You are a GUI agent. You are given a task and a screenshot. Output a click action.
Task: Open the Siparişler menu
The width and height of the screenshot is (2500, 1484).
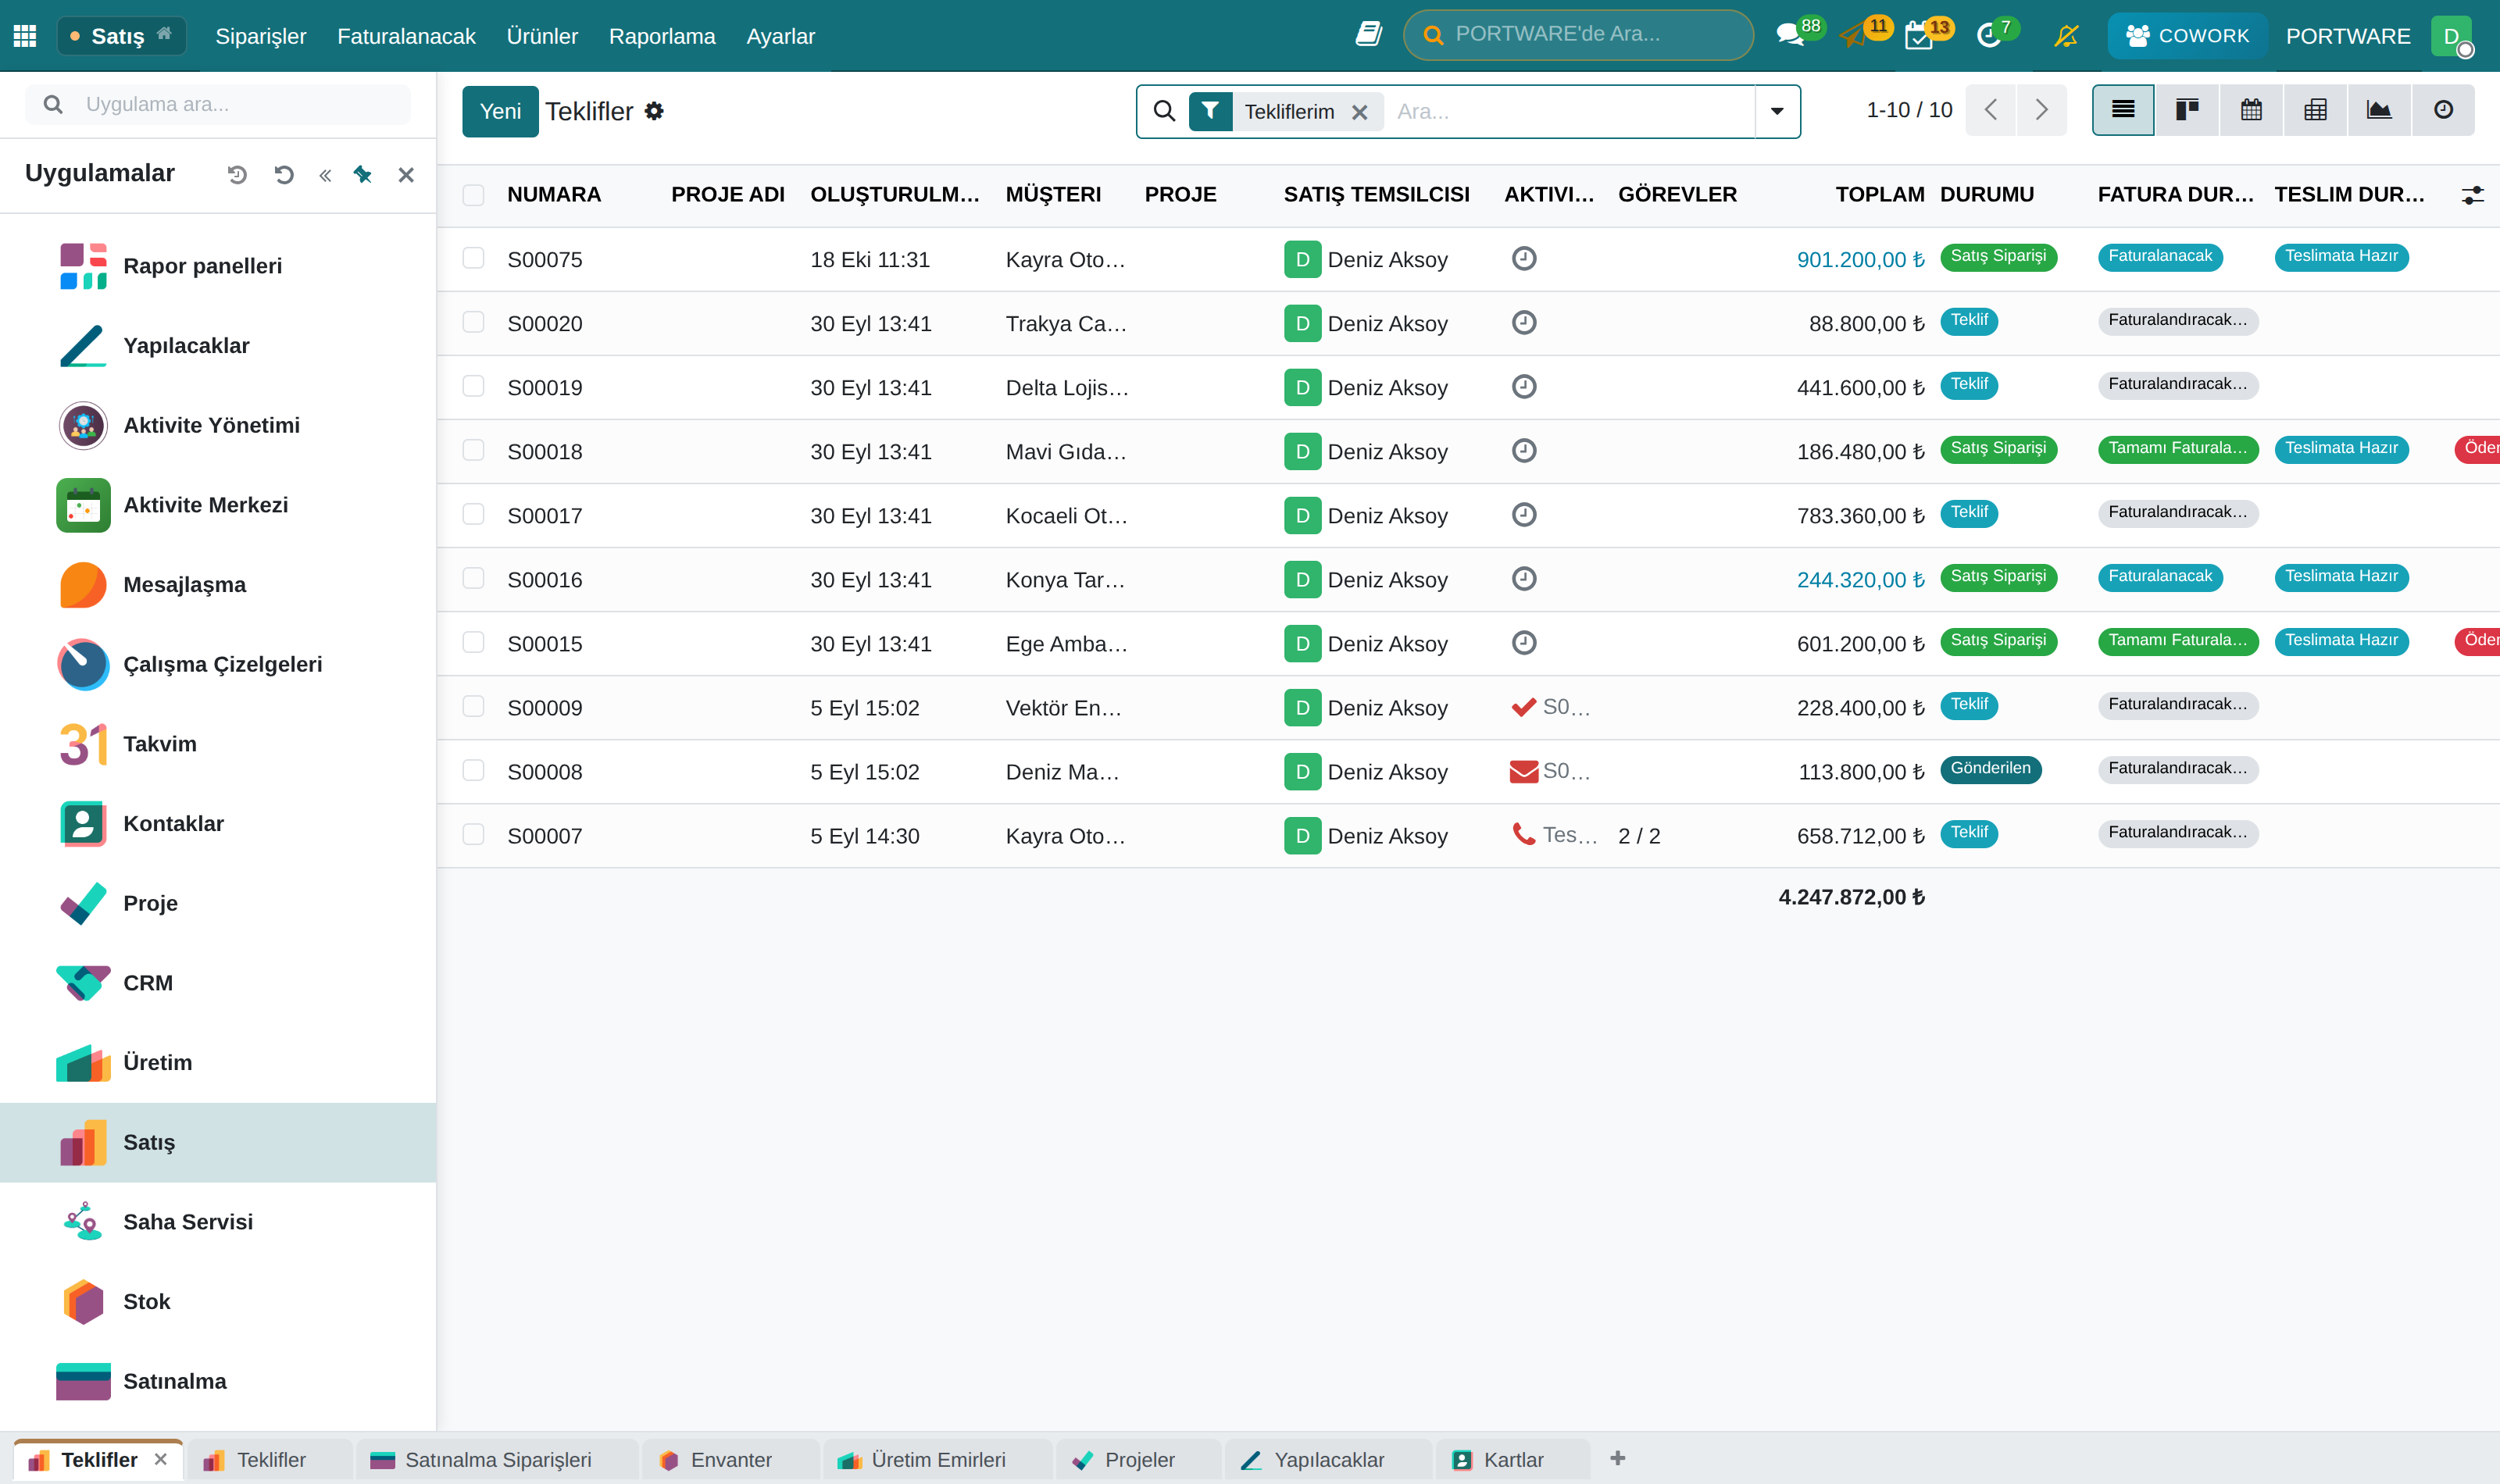[261, 36]
